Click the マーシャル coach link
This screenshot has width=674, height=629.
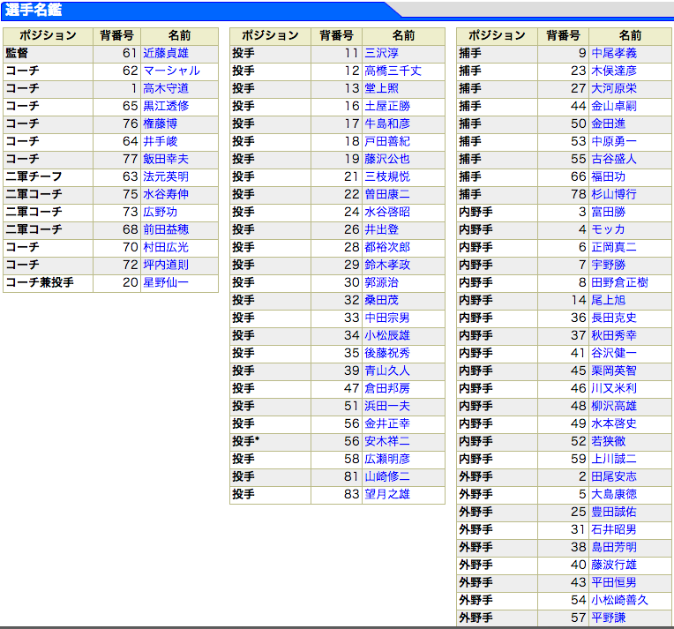pyautogui.click(x=171, y=71)
